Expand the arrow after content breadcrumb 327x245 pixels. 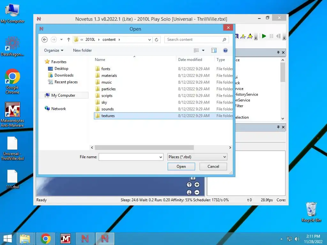pos(119,40)
